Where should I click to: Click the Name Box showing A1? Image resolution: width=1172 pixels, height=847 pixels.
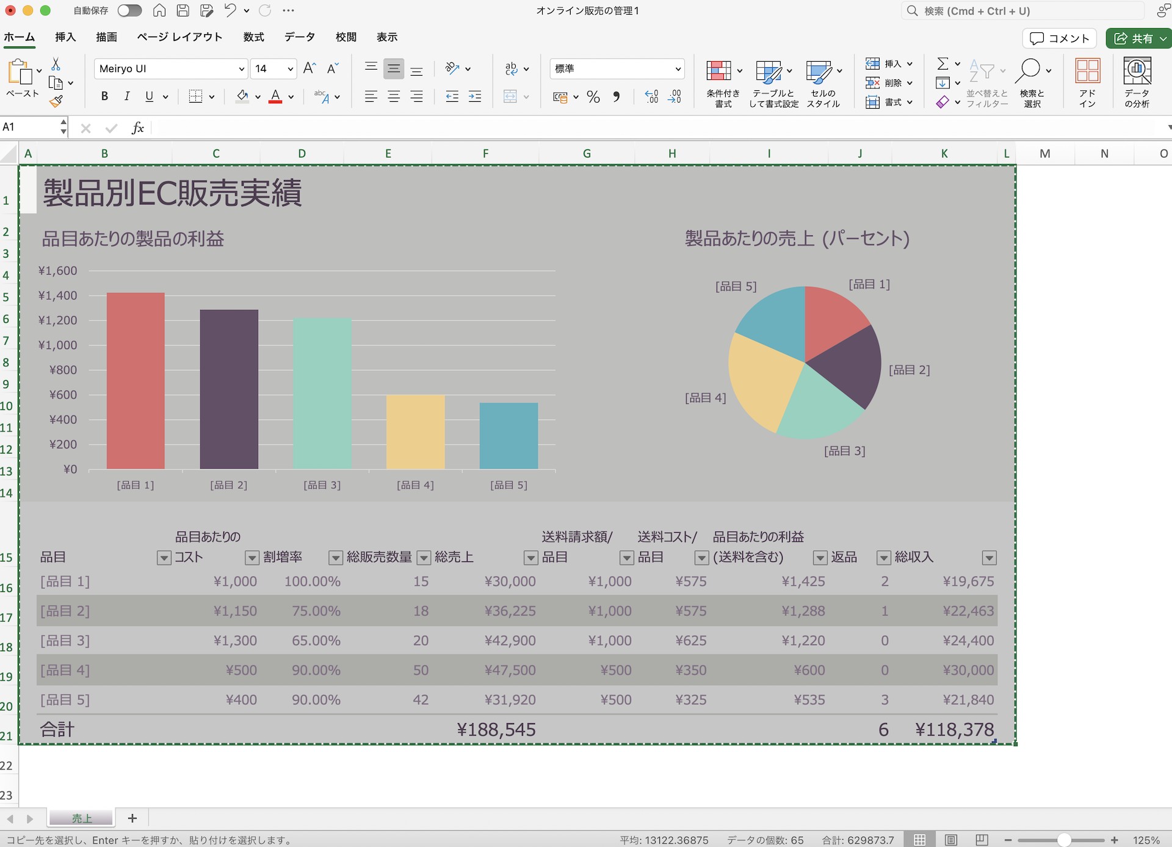coord(29,127)
